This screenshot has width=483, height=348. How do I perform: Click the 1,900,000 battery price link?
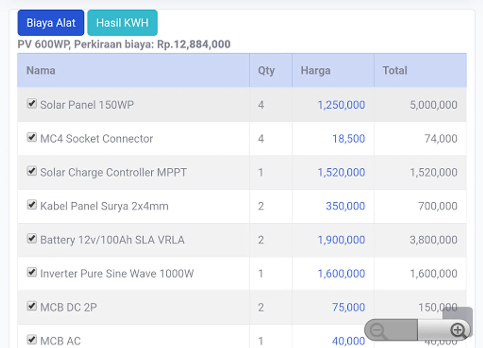pyautogui.click(x=341, y=240)
